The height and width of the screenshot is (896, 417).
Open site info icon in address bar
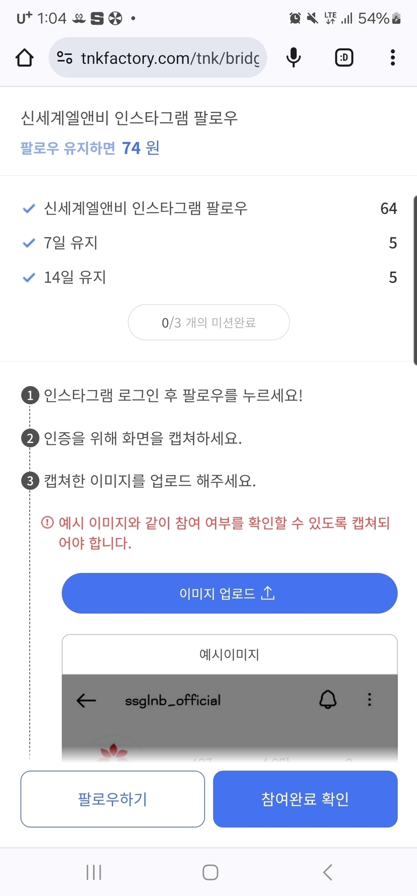coord(65,58)
